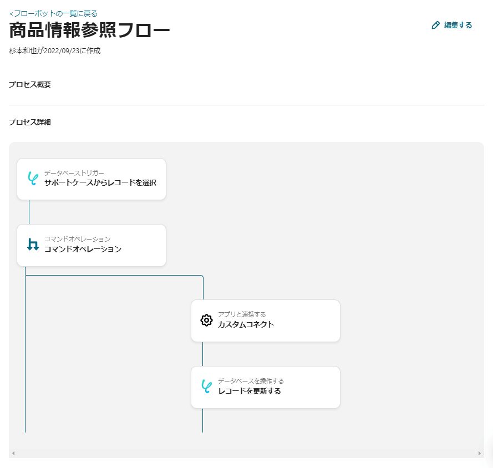Screen dimensions: 493x468
Task: Click the 編集する button text
Action: pyautogui.click(x=458, y=25)
